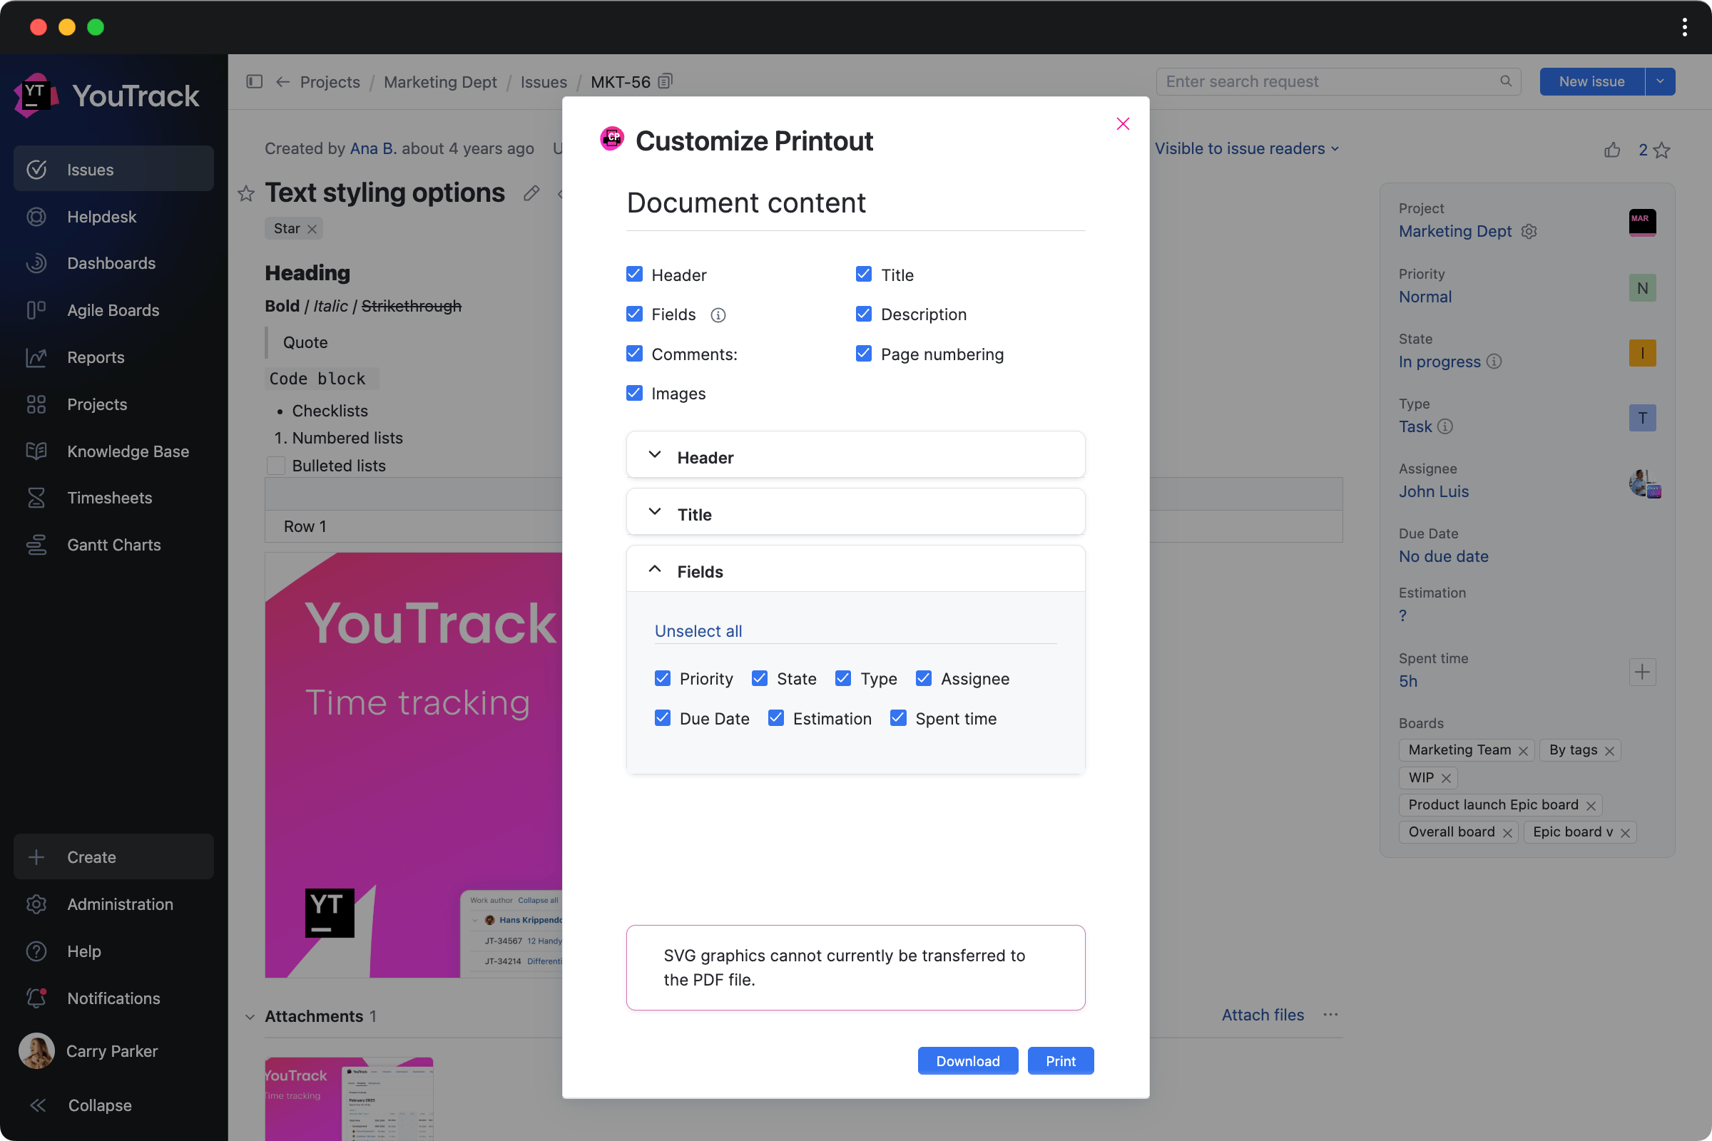Viewport: 1712px width, 1141px height.
Task: Toggle the sidebar panel icon
Action: [x=254, y=81]
